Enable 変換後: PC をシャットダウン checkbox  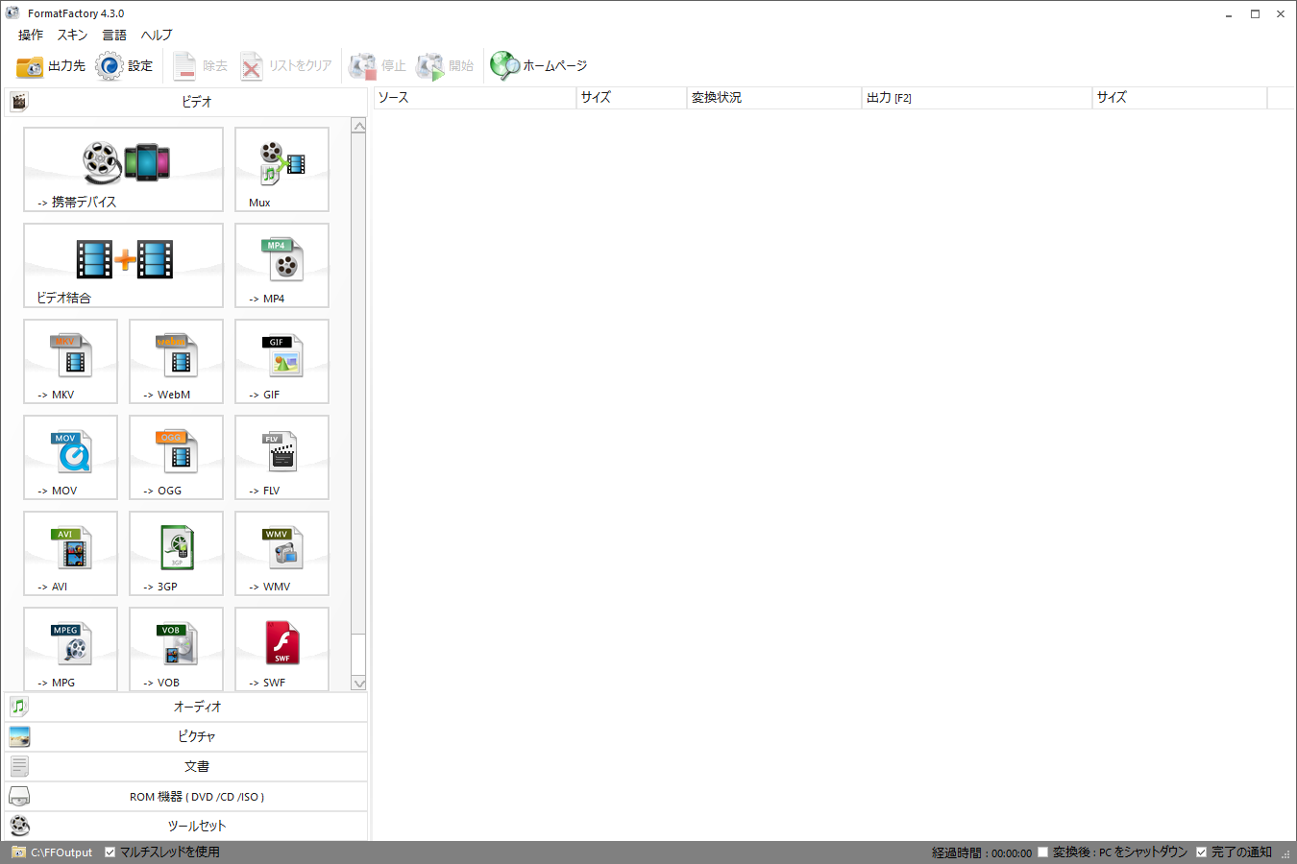click(1042, 852)
